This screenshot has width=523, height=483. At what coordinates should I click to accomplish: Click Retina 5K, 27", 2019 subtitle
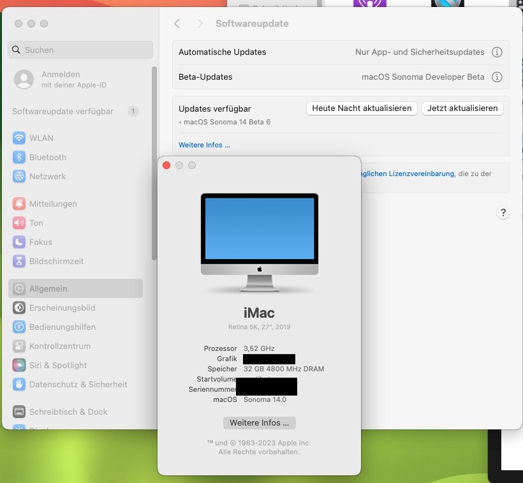click(259, 327)
